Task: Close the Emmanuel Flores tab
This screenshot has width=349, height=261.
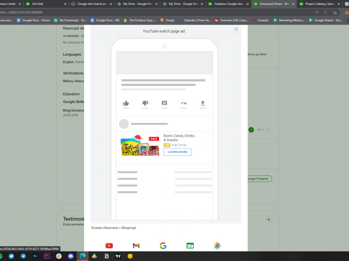Action: pyautogui.click(x=293, y=4)
